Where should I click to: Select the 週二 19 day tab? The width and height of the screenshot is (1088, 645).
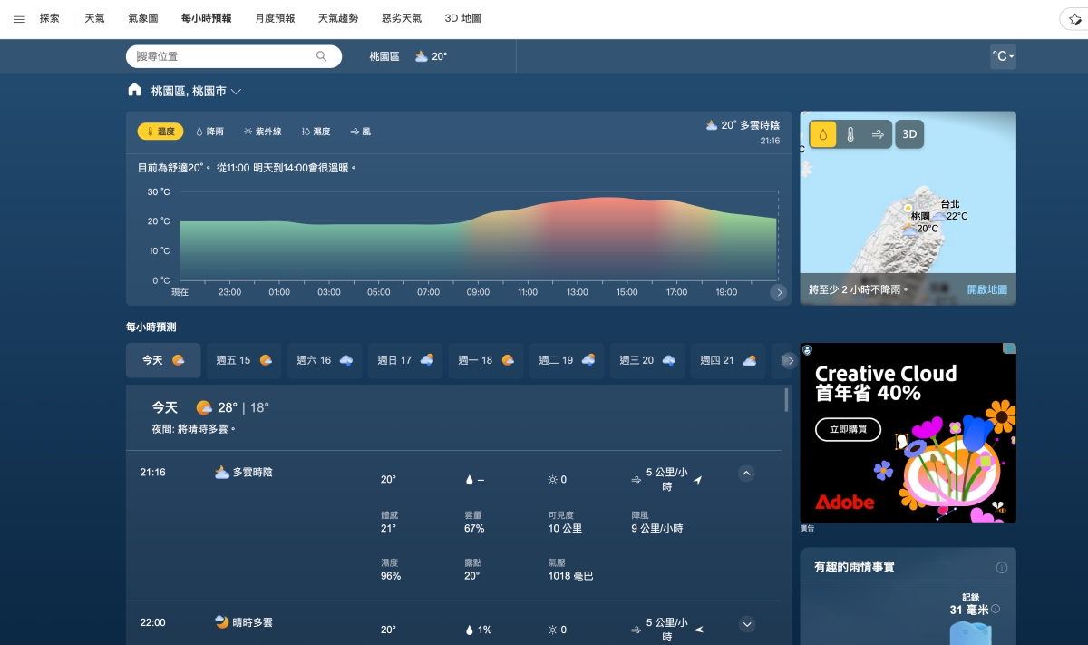point(567,360)
